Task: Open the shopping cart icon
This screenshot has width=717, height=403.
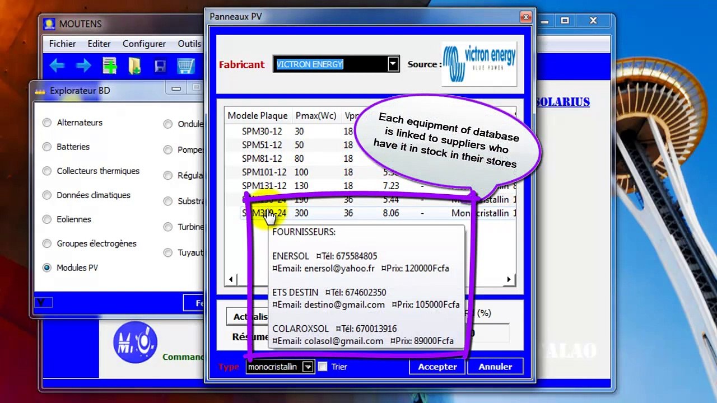Action: (x=185, y=66)
